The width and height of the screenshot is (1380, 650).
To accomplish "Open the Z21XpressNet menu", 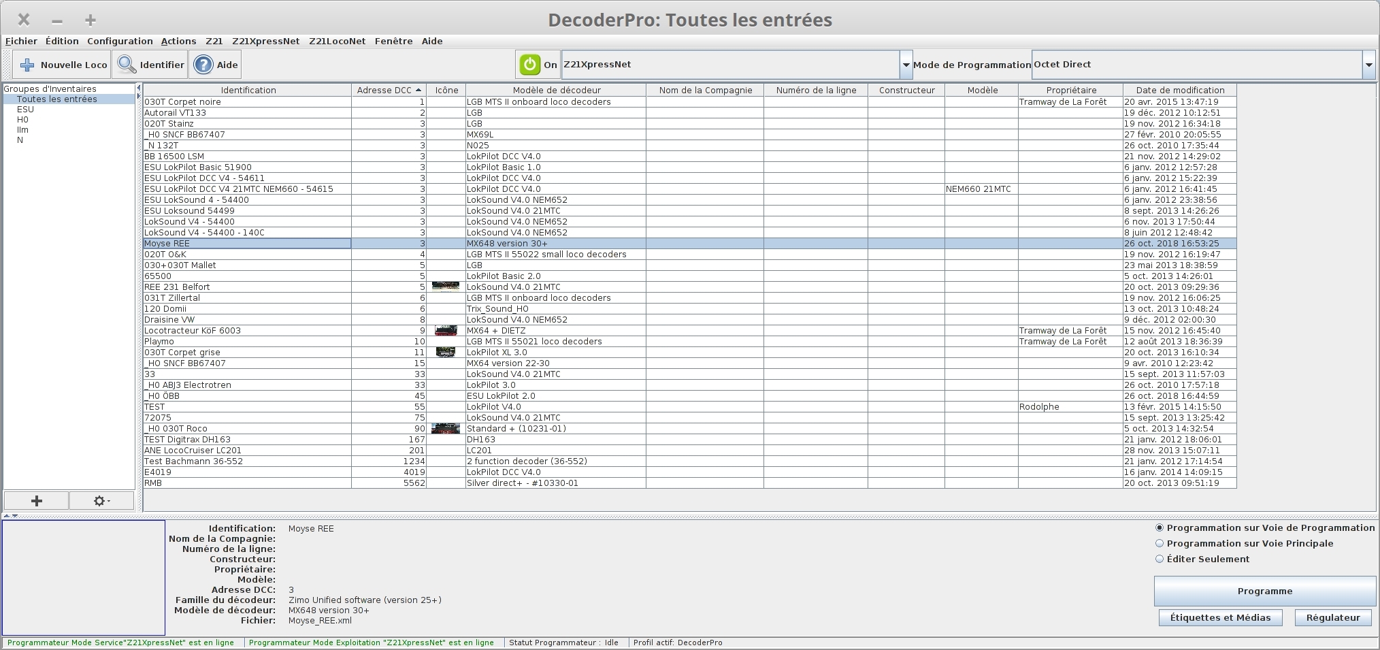I will tap(265, 41).
